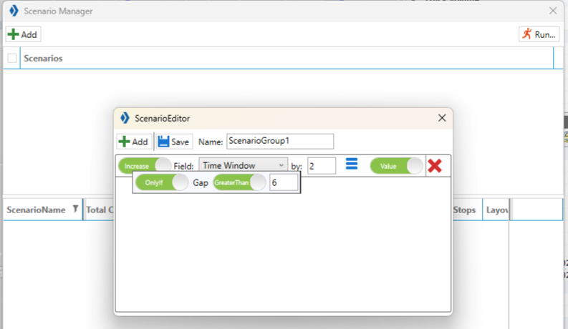Click the Scenario Manager title bar logo icon
This screenshot has height=329, width=568.
[14, 11]
